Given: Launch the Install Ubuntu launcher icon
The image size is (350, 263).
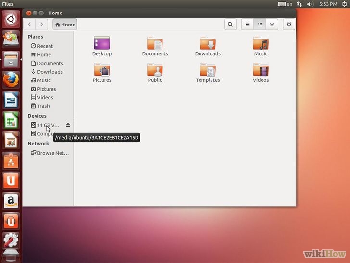Looking at the screenshot, I should coord(11,39).
